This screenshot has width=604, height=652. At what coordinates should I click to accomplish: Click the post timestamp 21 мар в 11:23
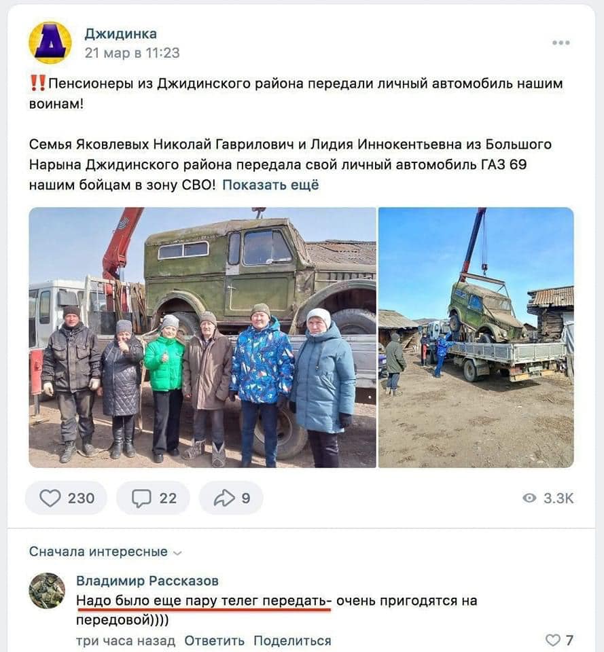tap(132, 53)
